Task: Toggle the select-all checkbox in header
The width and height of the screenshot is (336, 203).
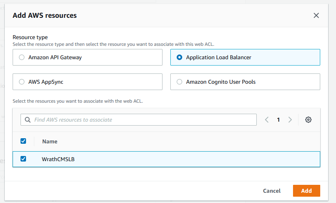Action: 23,141
